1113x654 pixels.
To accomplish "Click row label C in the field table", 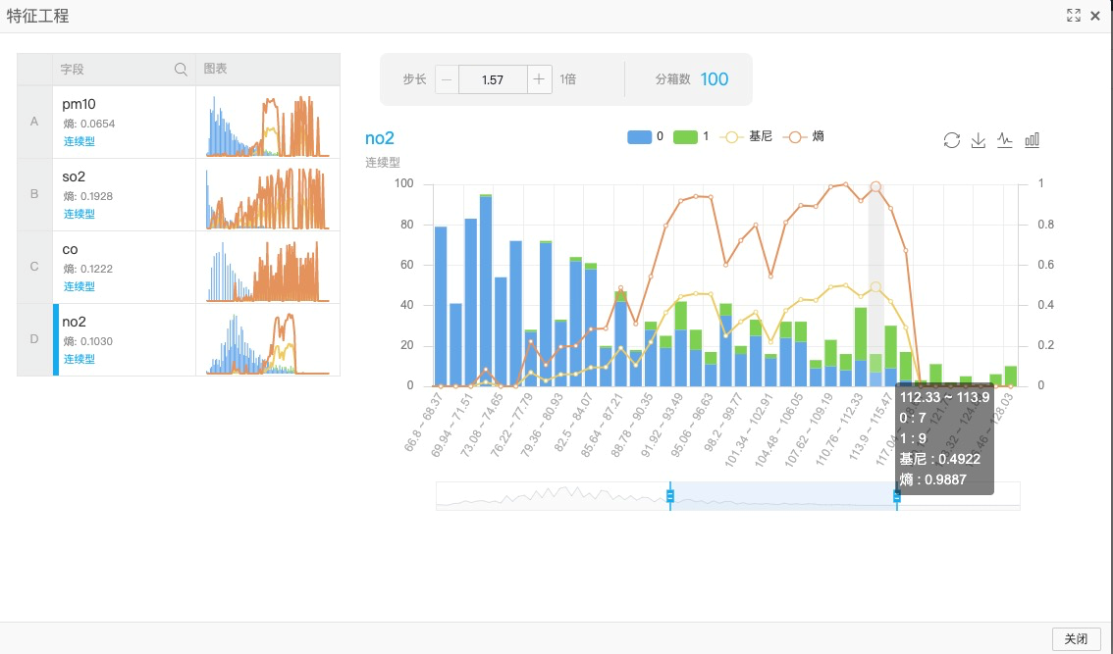I will [x=34, y=268].
